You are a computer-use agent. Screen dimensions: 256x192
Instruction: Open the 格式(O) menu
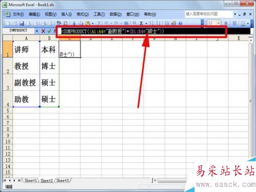click(x=82, y=14)
